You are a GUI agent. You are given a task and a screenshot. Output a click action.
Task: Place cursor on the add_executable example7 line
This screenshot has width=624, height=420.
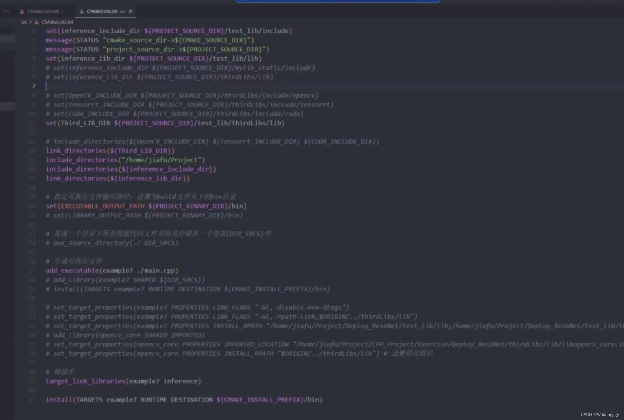coord(111,270)
